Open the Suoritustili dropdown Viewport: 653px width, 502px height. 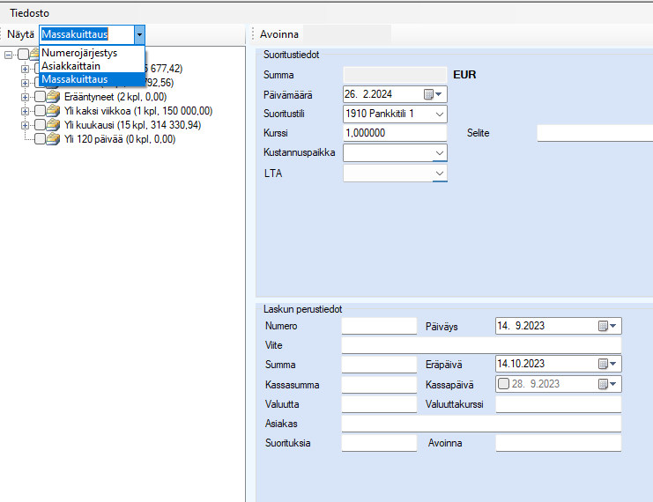pyautogui.click(x=440, y=114)
